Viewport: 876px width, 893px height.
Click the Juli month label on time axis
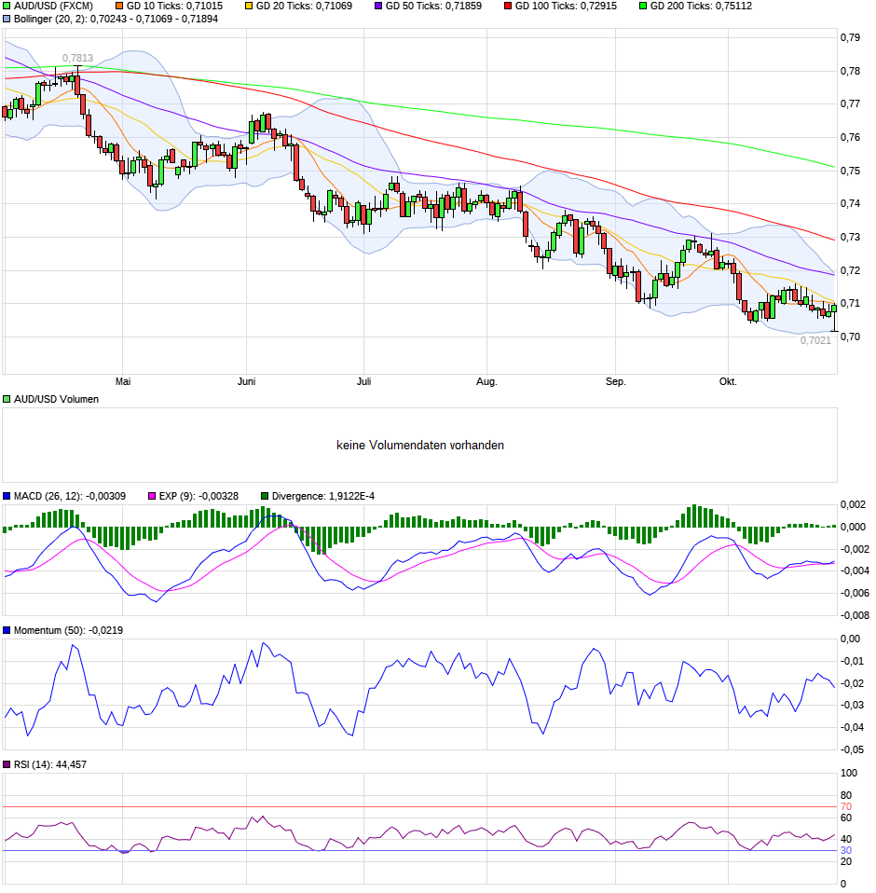(363, 381)
